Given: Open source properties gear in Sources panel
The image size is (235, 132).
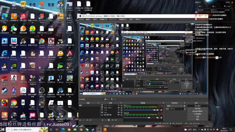Looking at the screenshot, I should coord(109,120).
